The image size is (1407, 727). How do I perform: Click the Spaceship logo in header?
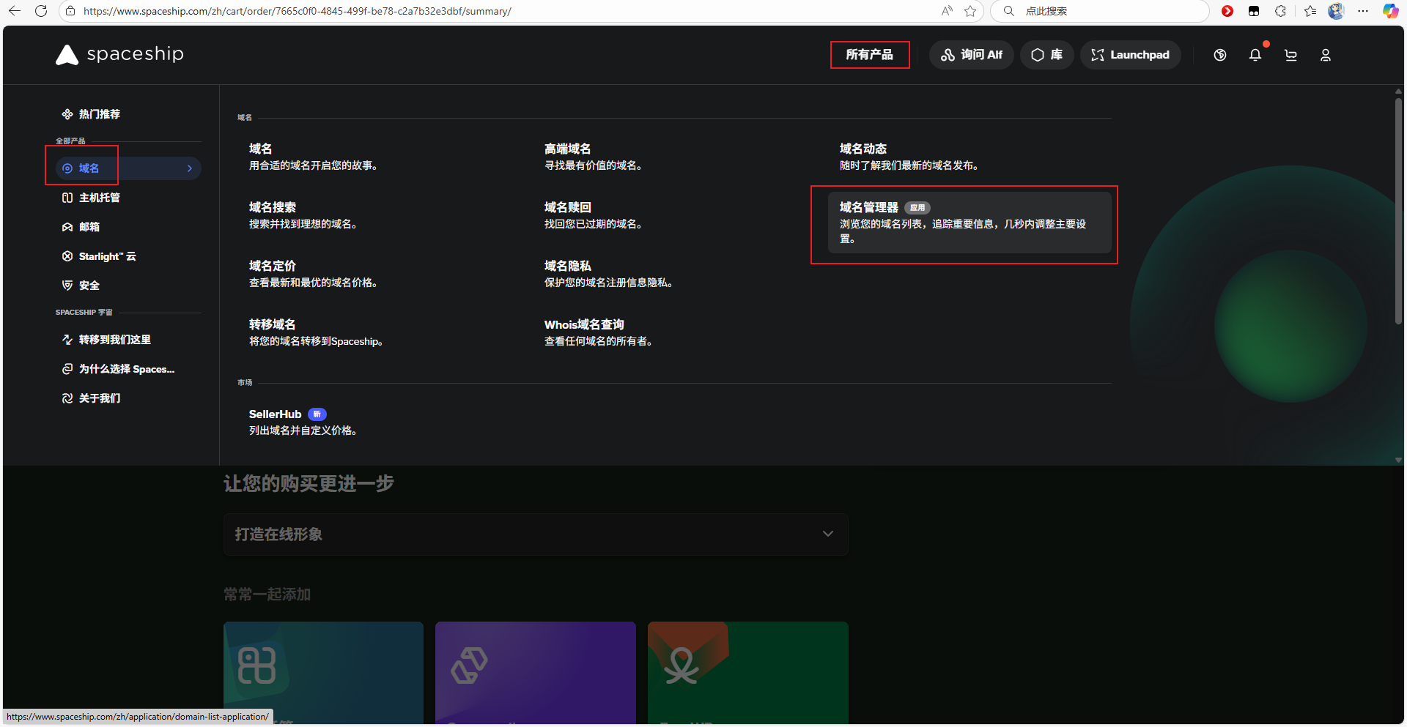[x=119, y=55]
